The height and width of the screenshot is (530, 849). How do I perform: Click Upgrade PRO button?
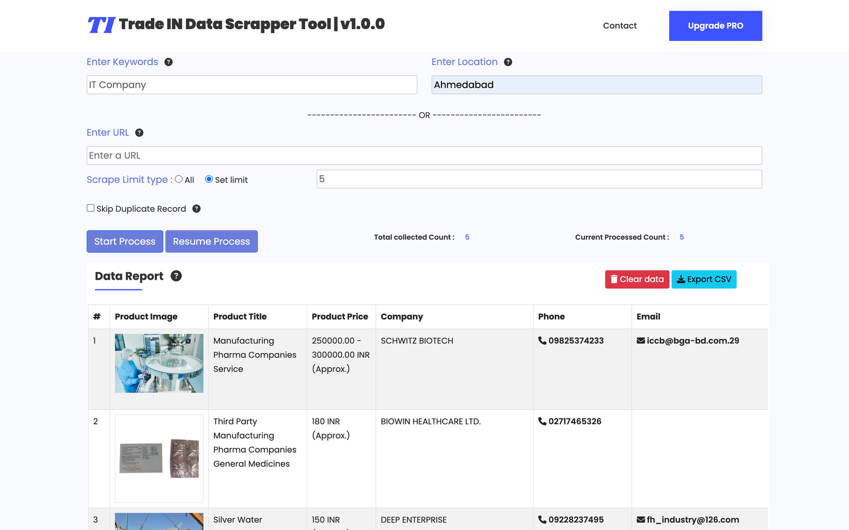715,26
